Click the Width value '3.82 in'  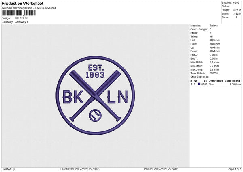tap(237, 14)
